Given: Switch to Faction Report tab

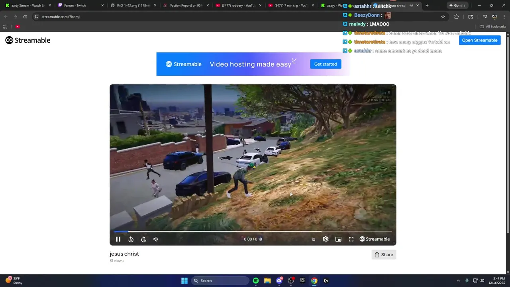Looking at the screenshot, I should (x=185, y=6).
